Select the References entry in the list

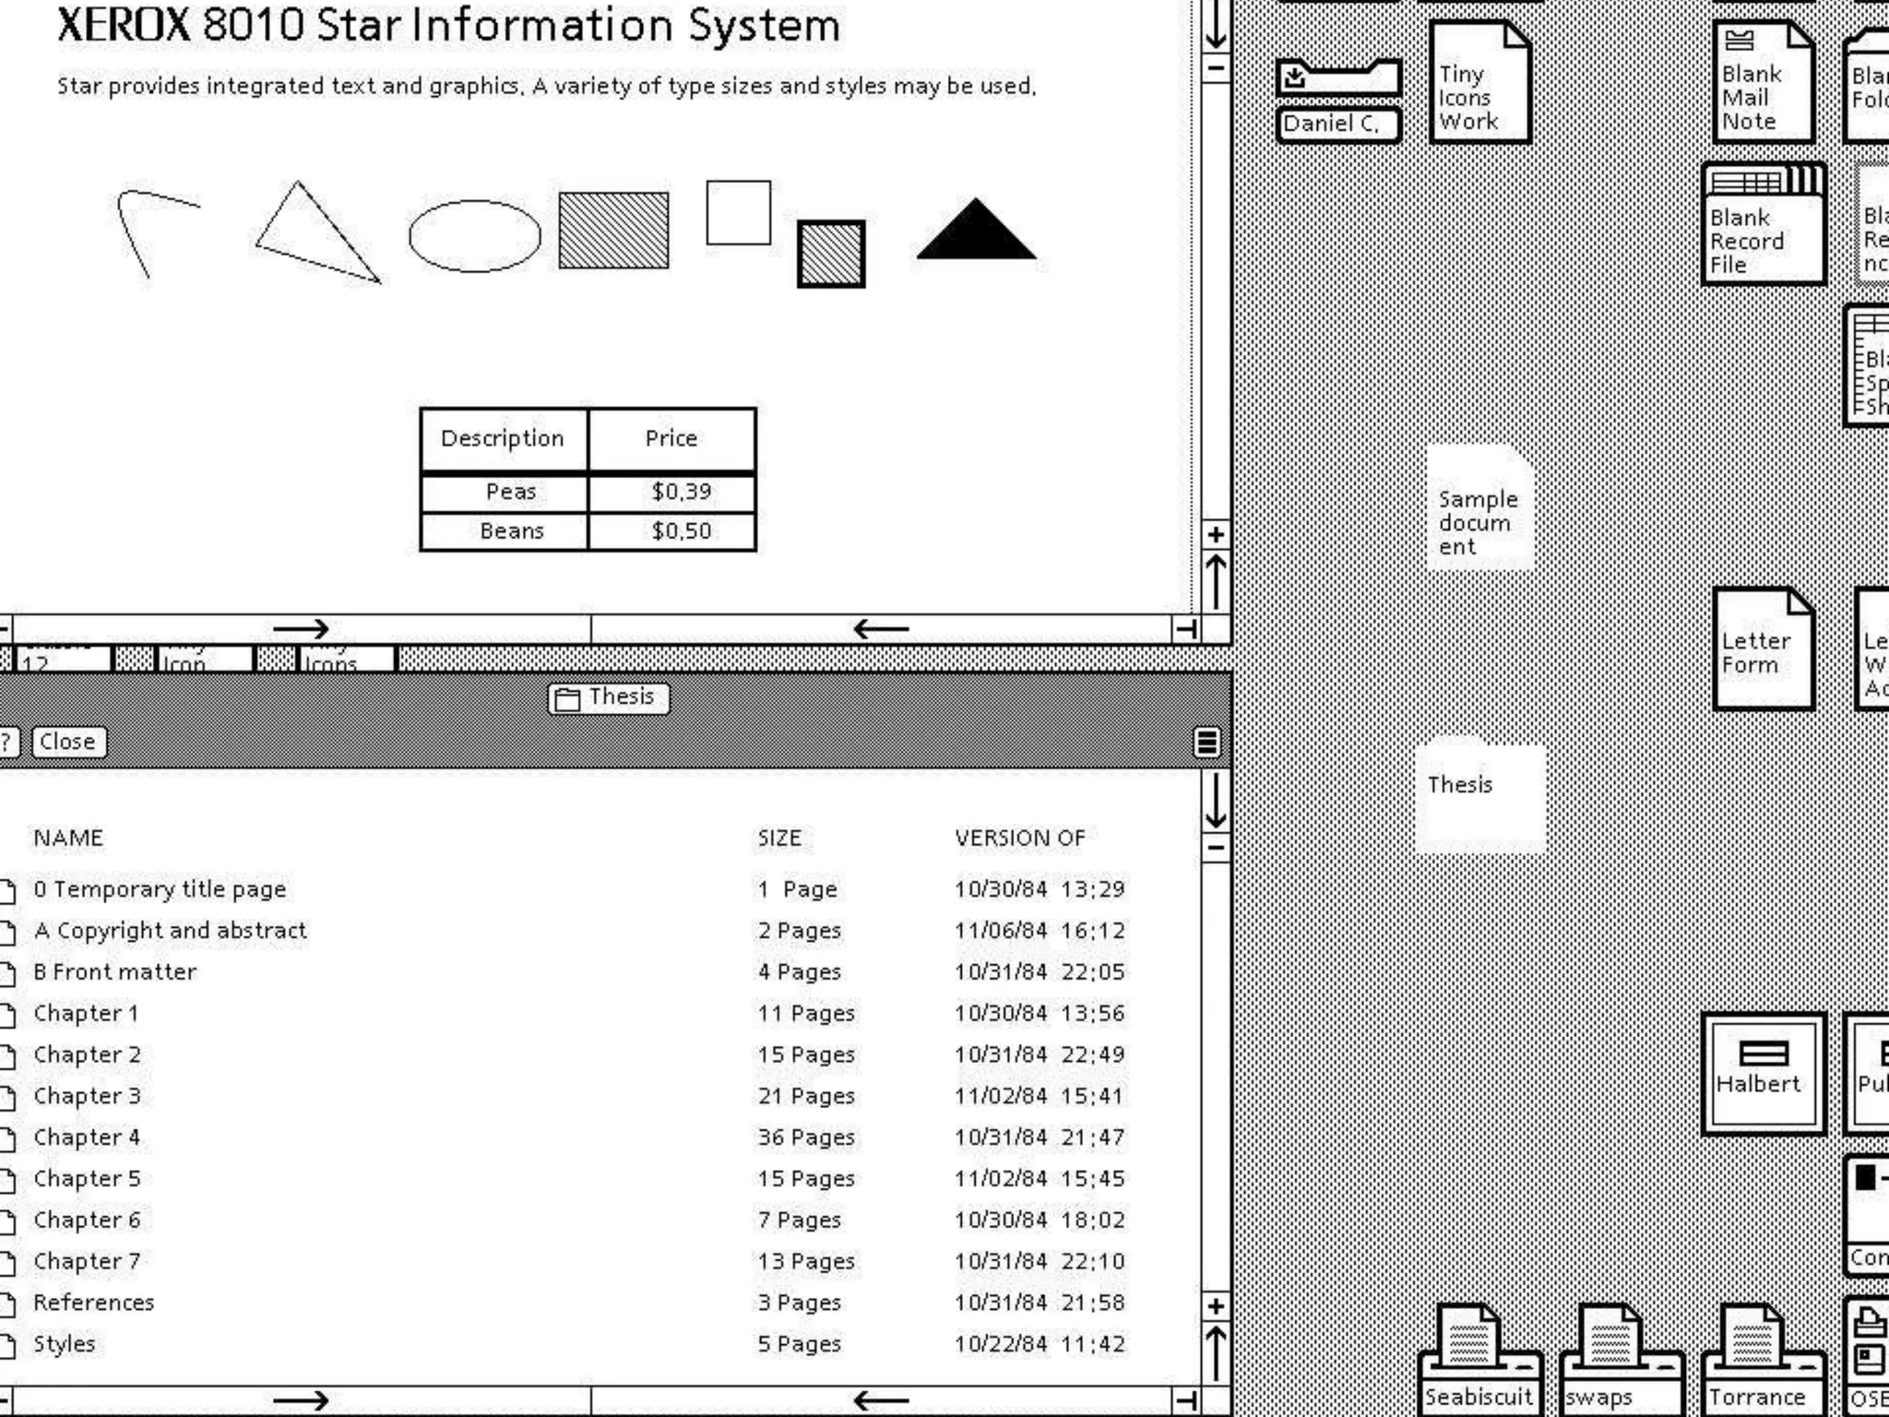pyautogui.click(x=93, y=1303)
